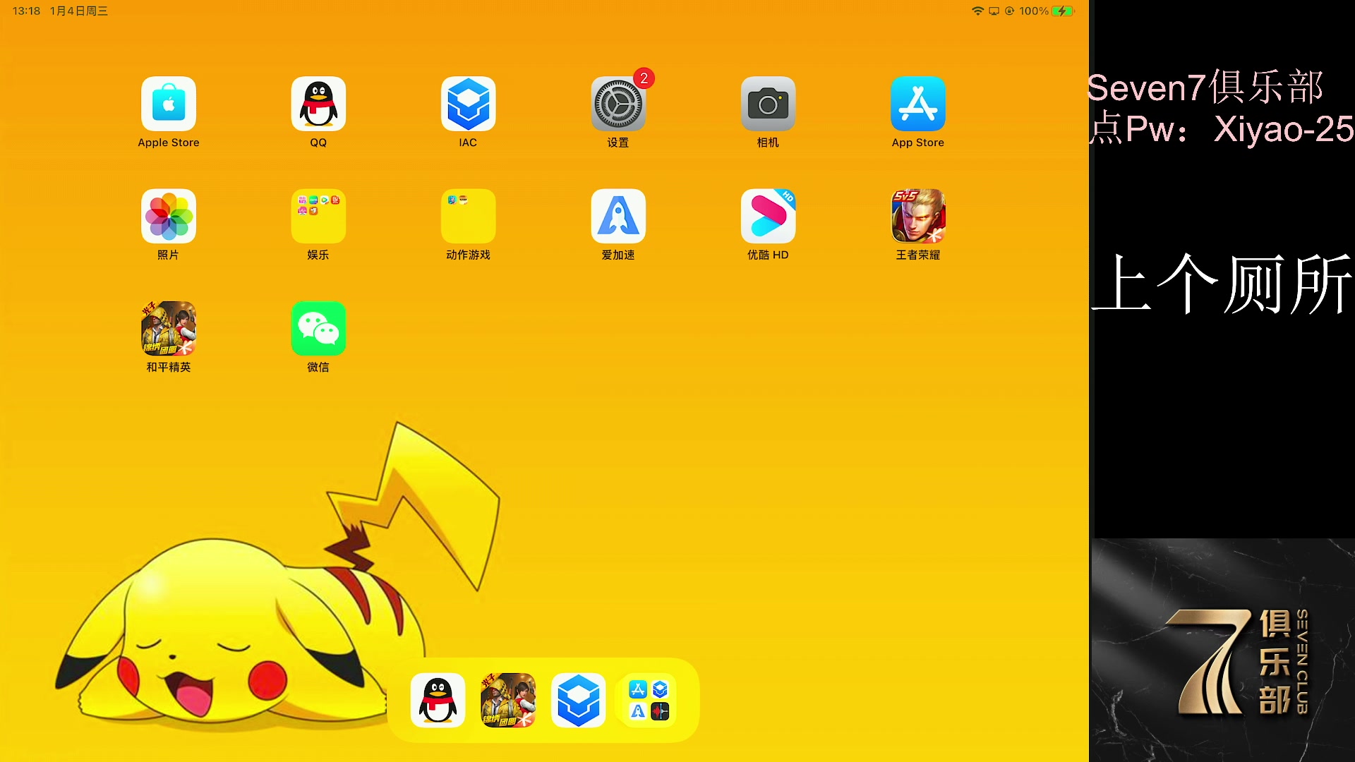Open the App Store

click(917, 104)
